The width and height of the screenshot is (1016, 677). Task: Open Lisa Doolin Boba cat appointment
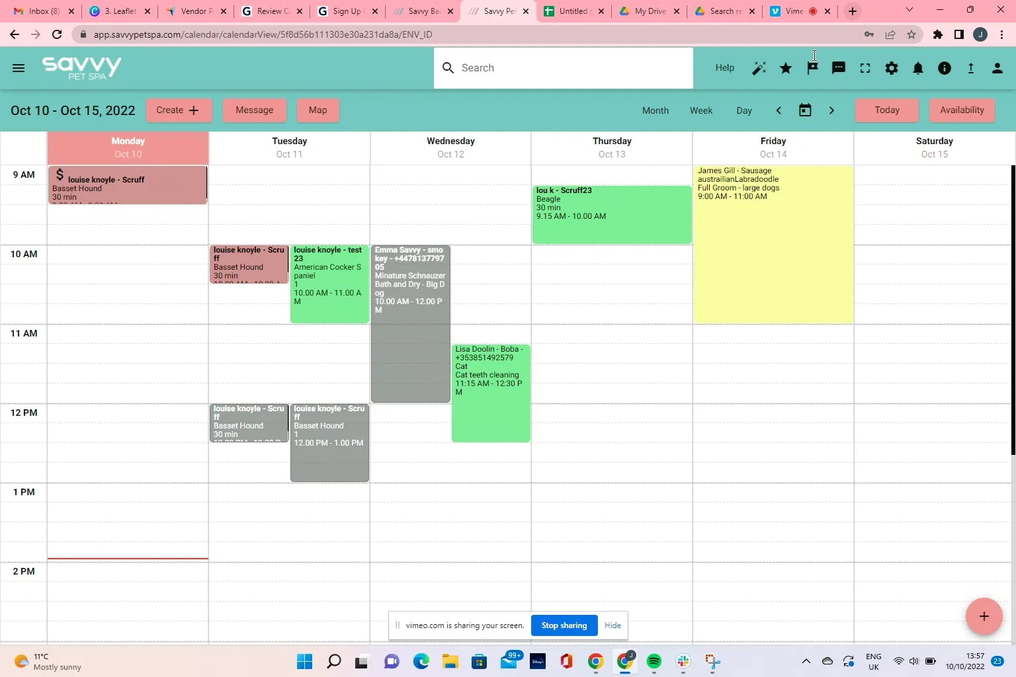tap(491, 393)
